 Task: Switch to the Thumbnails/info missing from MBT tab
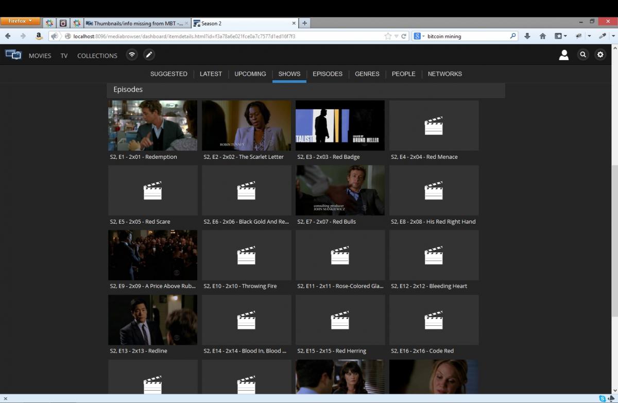[137, 23]
